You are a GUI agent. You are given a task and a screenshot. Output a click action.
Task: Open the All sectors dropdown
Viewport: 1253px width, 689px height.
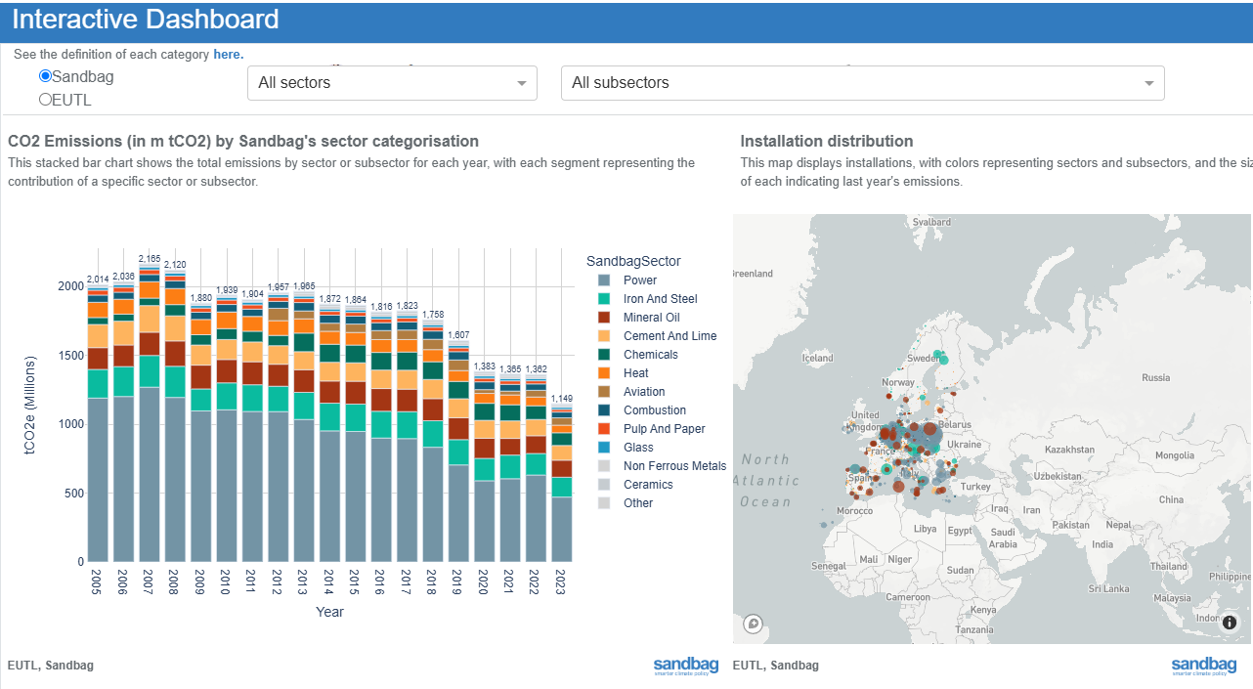392,83
